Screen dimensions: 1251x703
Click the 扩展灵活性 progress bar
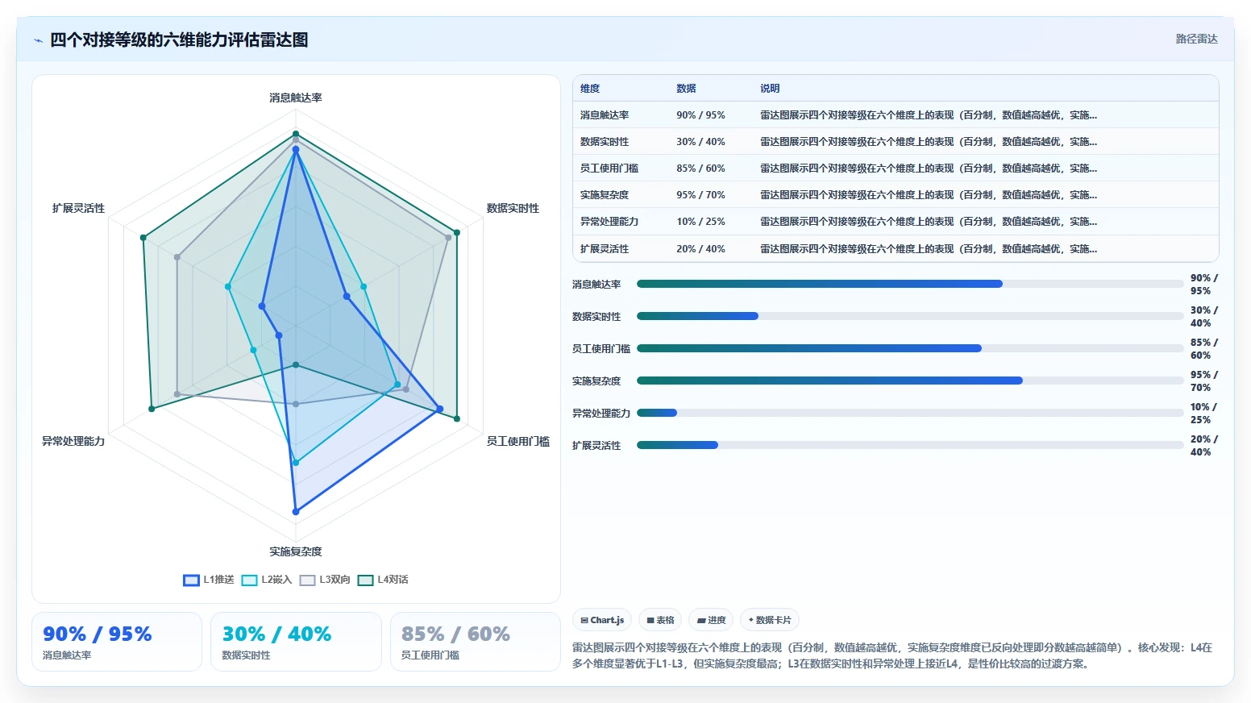910,445
